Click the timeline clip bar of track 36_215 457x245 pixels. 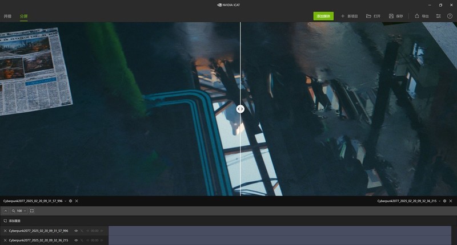pyautogui.click(x=280, y=240)
